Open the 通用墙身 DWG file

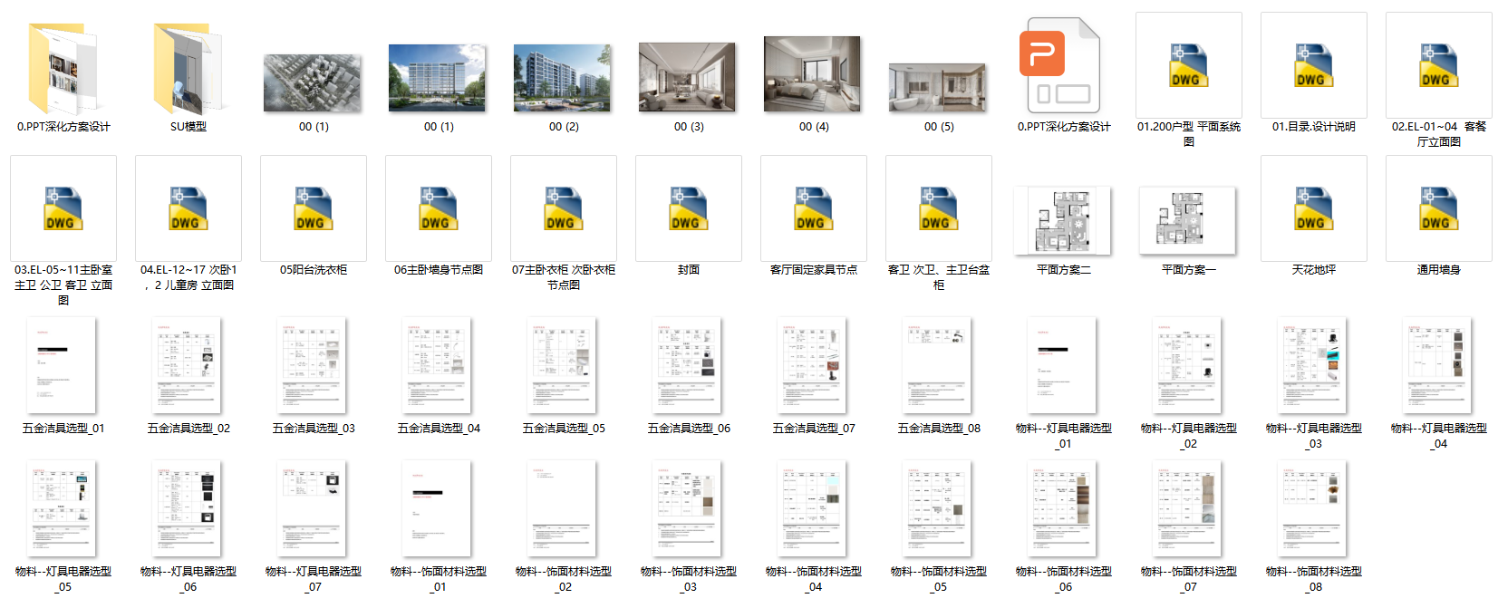(x=1438, y=208)
